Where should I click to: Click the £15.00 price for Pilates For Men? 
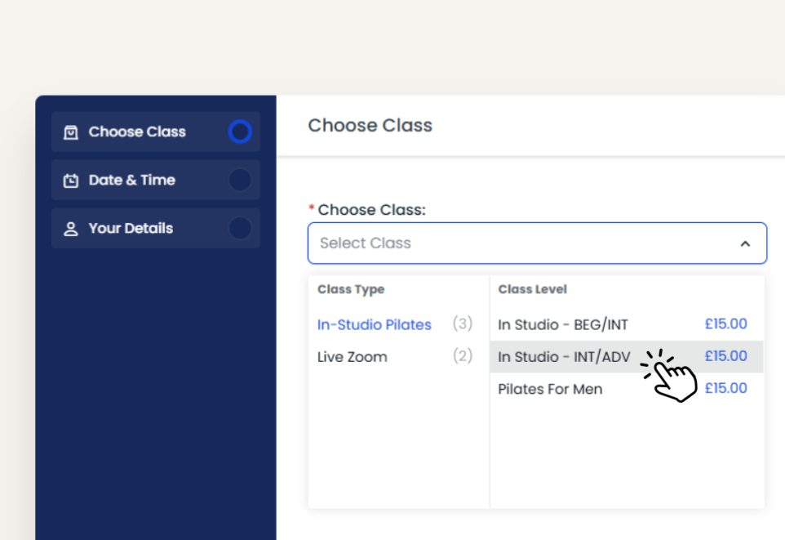click(725, 388)
